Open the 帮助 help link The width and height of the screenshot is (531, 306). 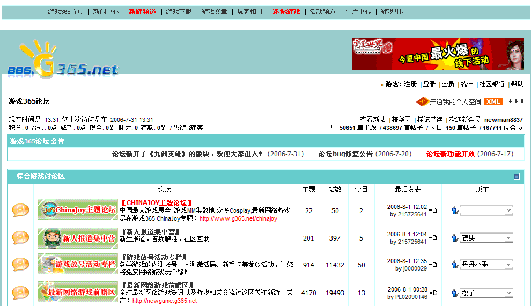pyautogui.click(x=518, y=84)
